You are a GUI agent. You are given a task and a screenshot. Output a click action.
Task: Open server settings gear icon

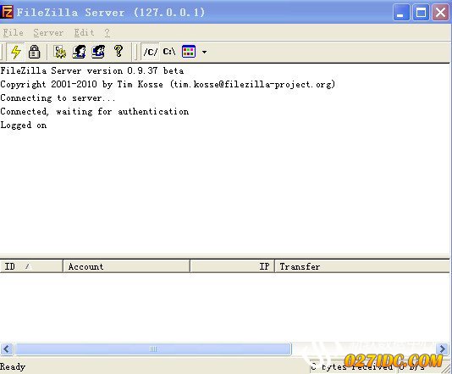(x=60, y=52)
